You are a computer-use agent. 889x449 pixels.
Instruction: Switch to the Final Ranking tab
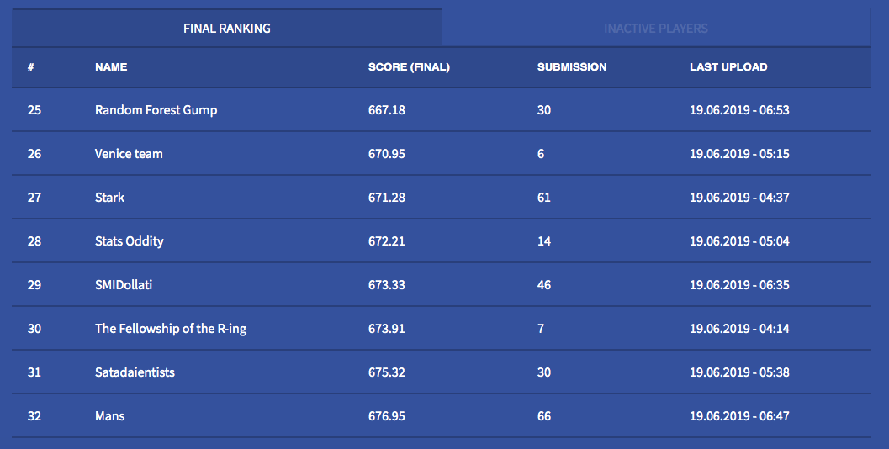coord(227,29)
